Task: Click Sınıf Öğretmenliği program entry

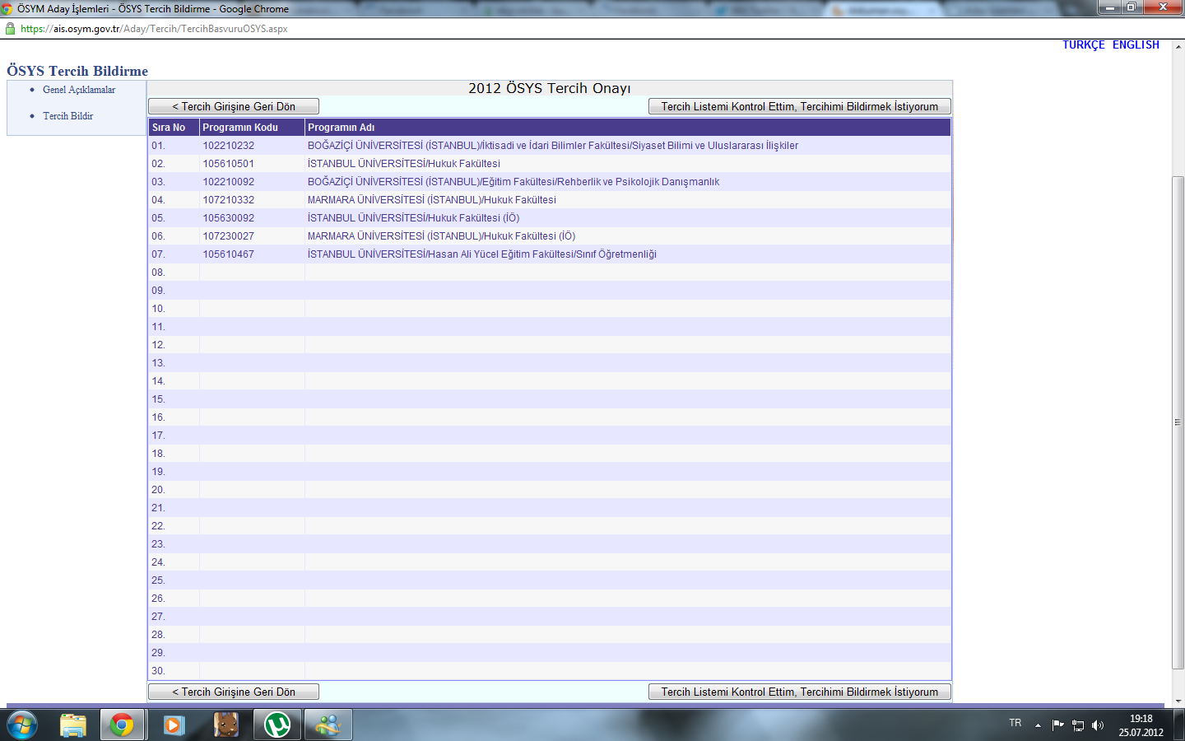Action: click(482, 254)
